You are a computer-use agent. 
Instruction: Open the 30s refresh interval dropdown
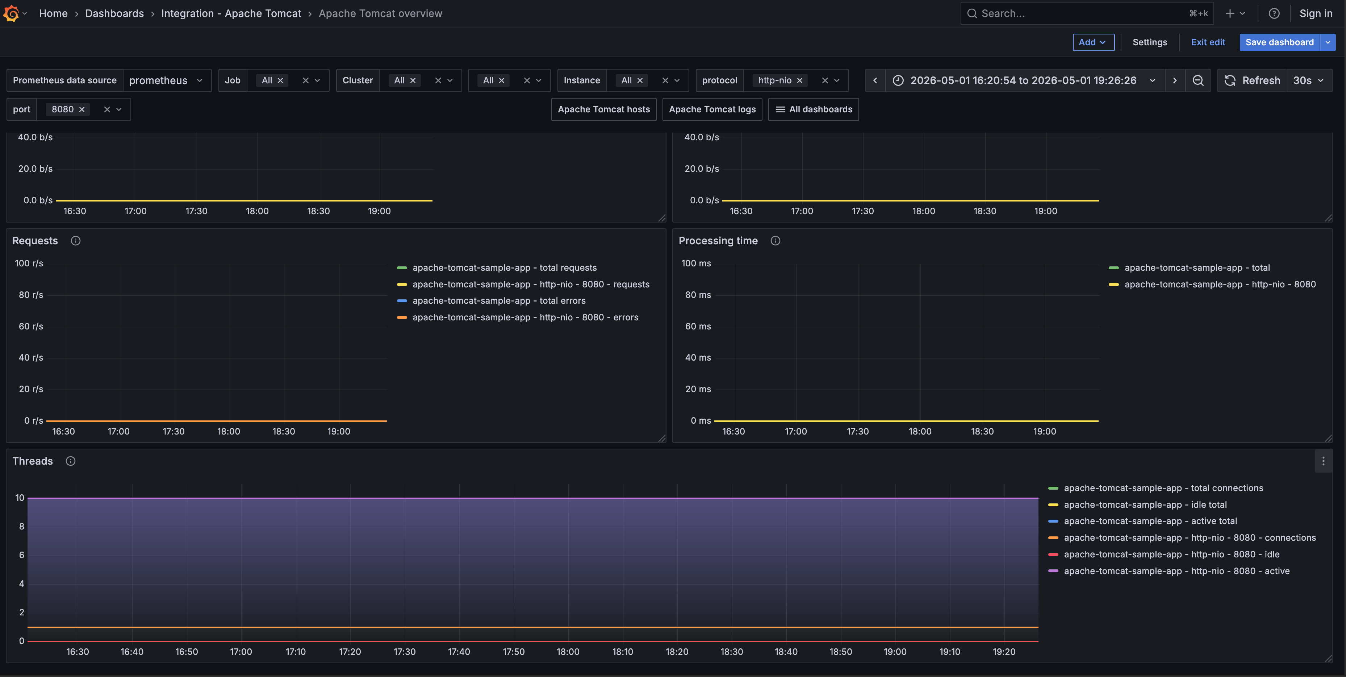(x=1309, y=80)
